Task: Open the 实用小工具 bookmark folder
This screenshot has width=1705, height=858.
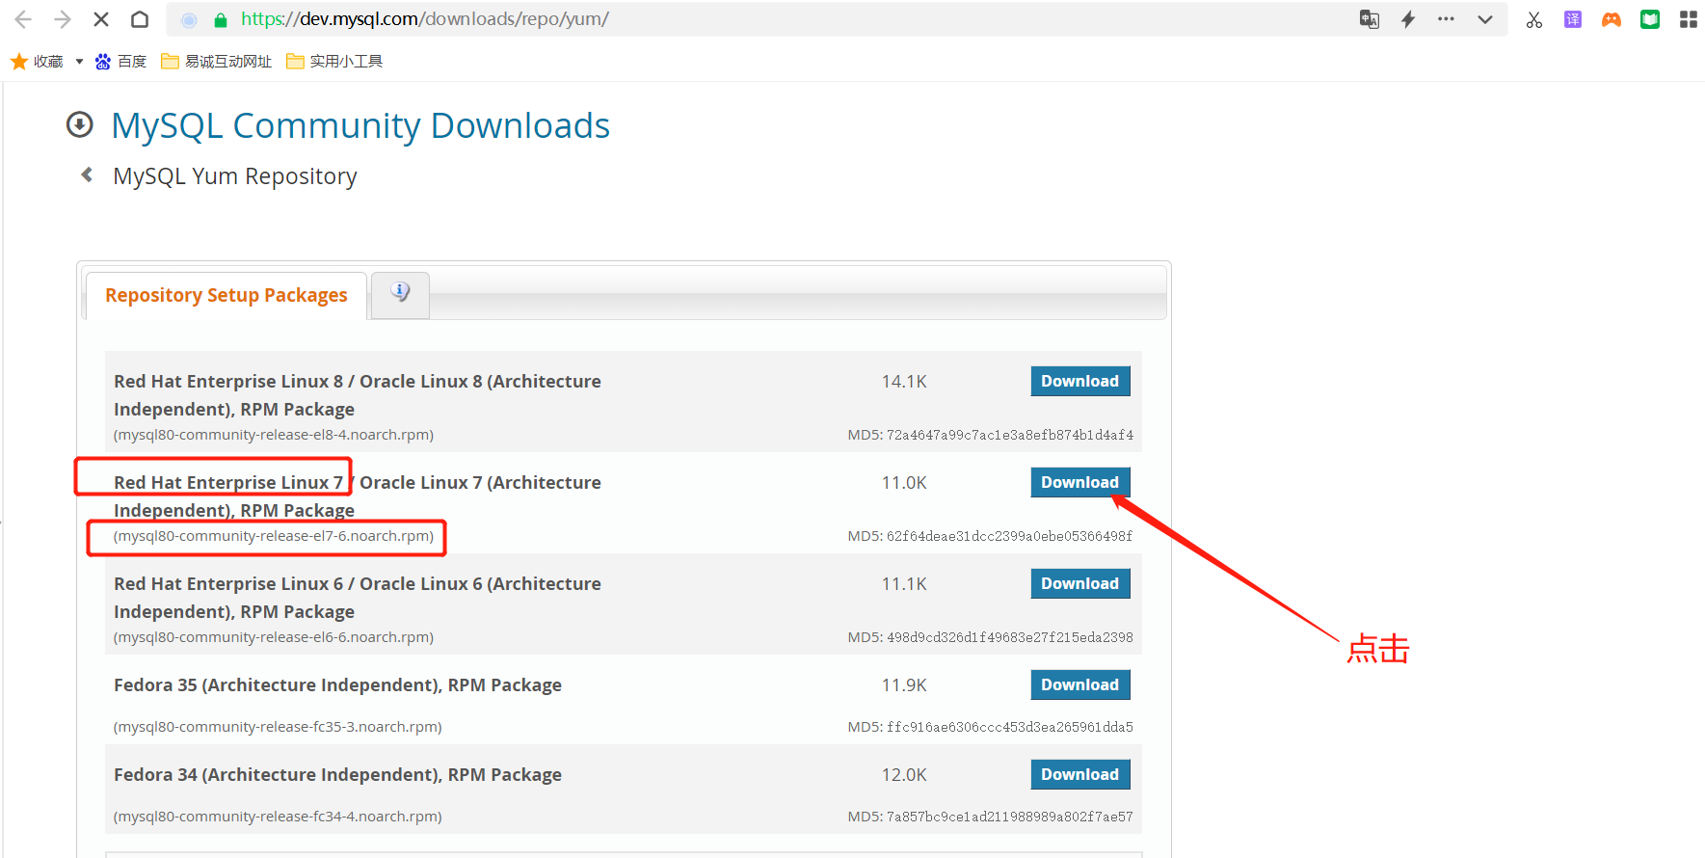Action: [334, 62]
